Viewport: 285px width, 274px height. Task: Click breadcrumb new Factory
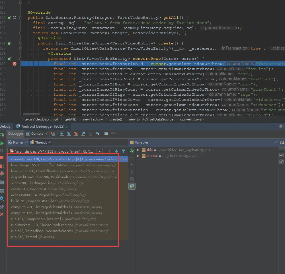coord(93,119)
